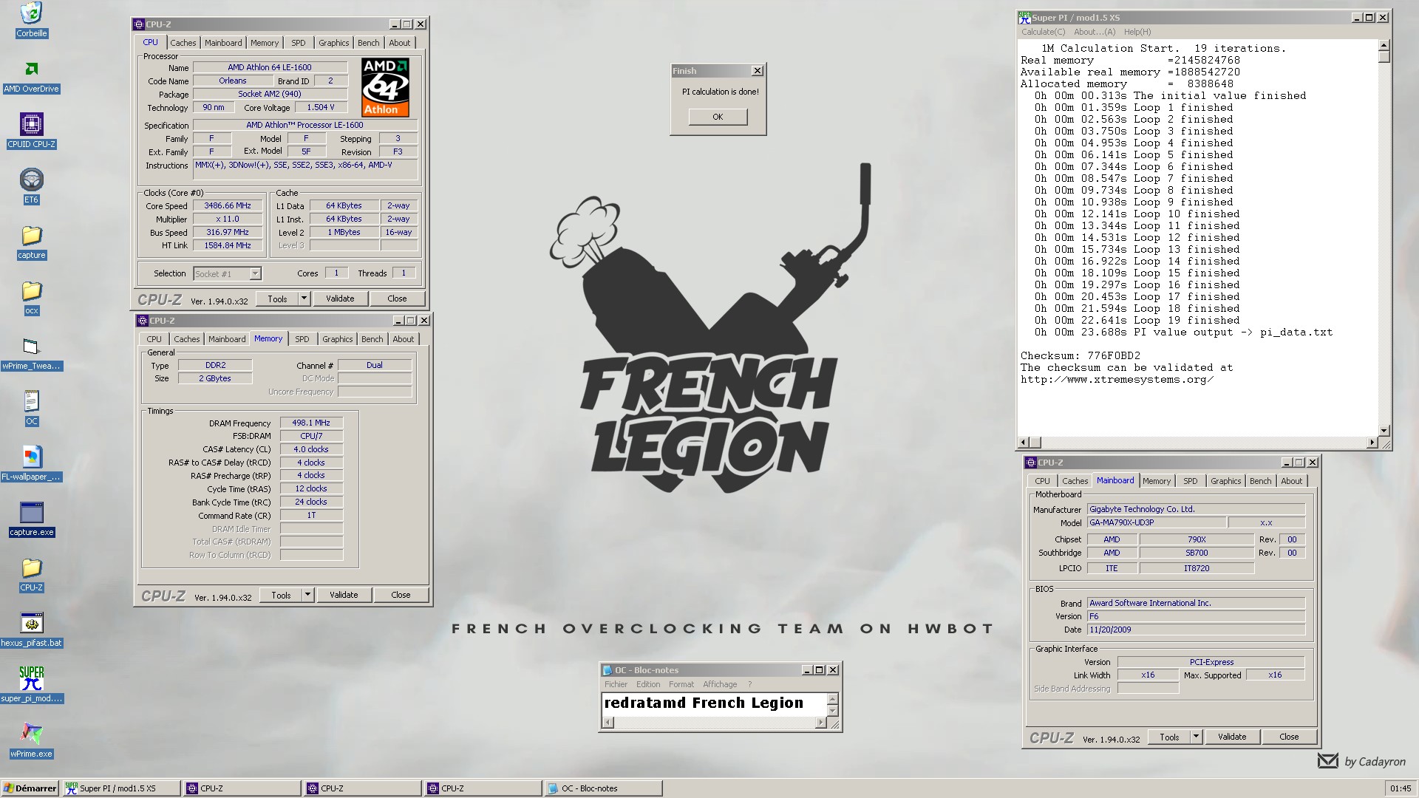Click the BIOS date 11/20/2009 field

pos(1196,630)
